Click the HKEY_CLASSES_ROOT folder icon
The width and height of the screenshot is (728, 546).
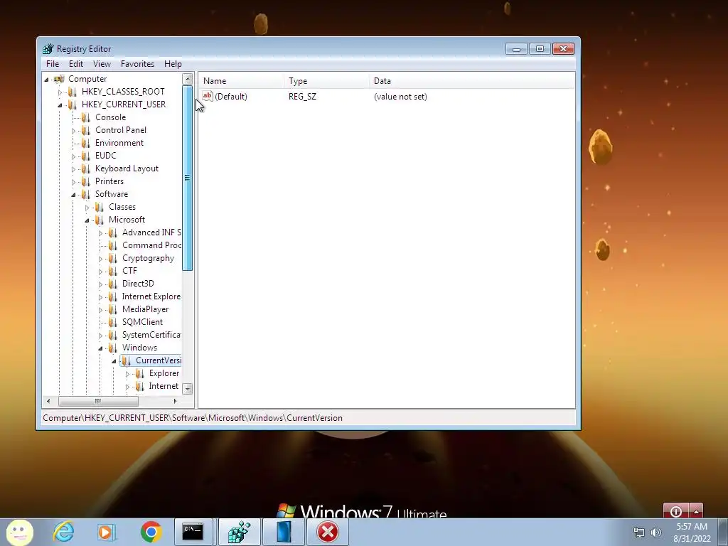pos(73,92)
